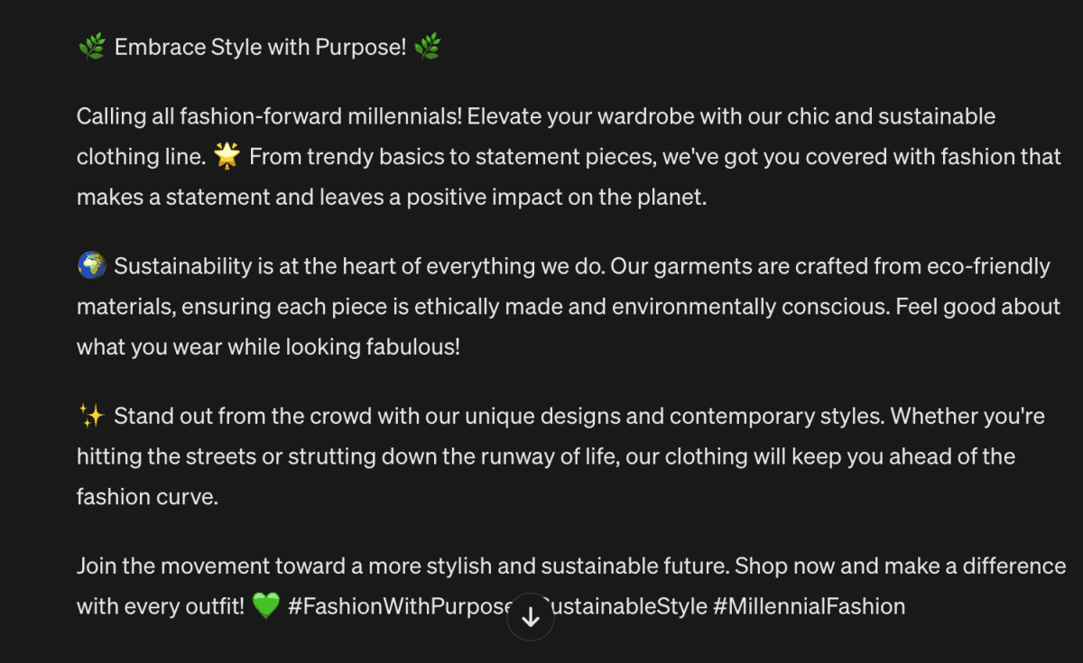Click the partially hidden SustainableStyle hashtag
The image size is (1083, 663).
[x=628, y=606]
